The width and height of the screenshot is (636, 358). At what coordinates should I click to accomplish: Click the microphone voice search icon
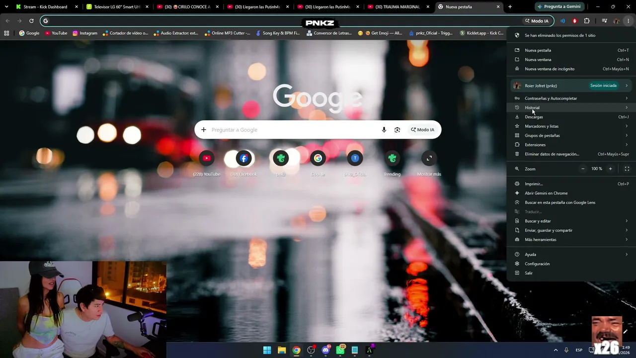point(384,130)
